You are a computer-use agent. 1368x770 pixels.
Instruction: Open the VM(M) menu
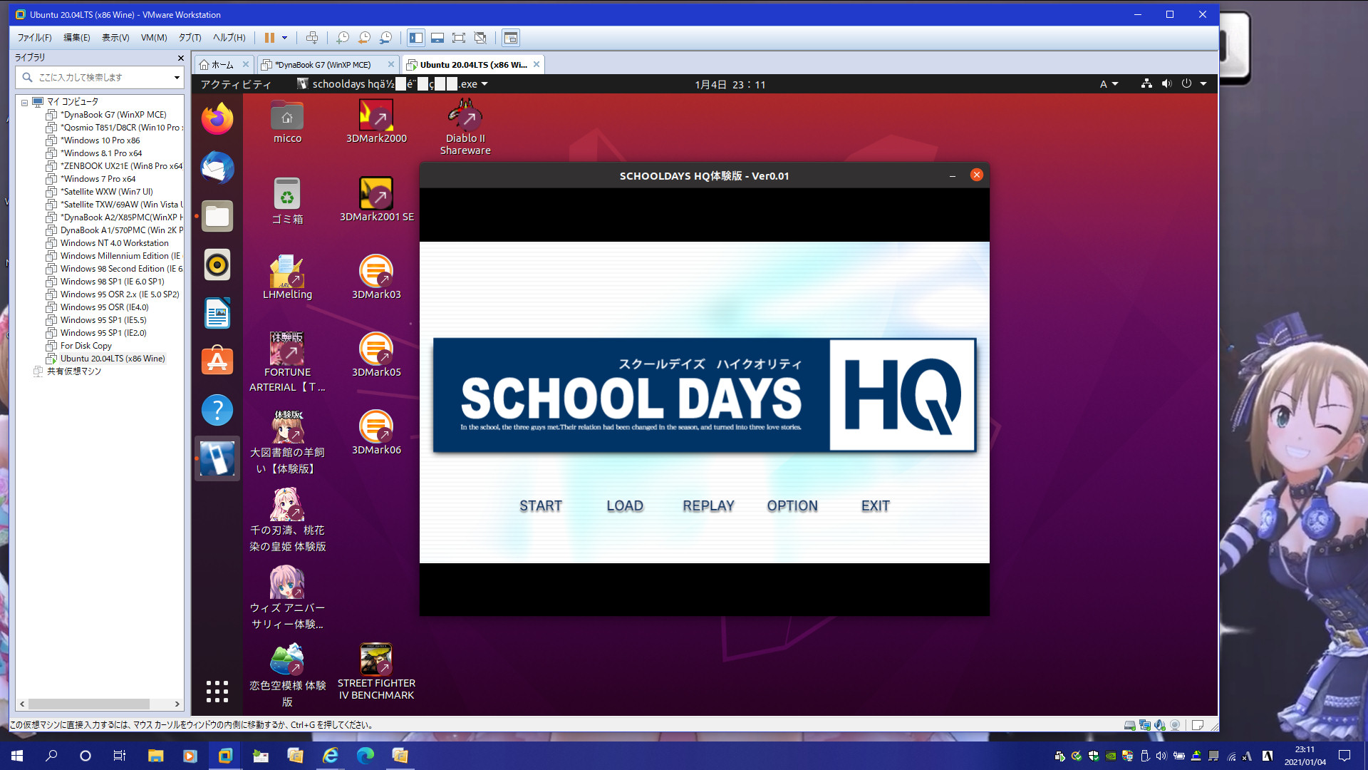154,38
